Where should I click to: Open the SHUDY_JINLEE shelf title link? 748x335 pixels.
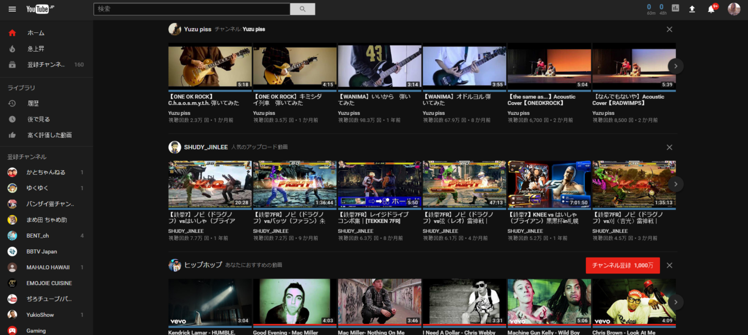click(x=206, y=147)
